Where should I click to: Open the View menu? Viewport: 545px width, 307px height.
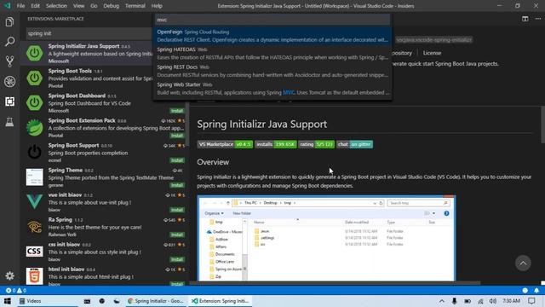tap(78, 6)
